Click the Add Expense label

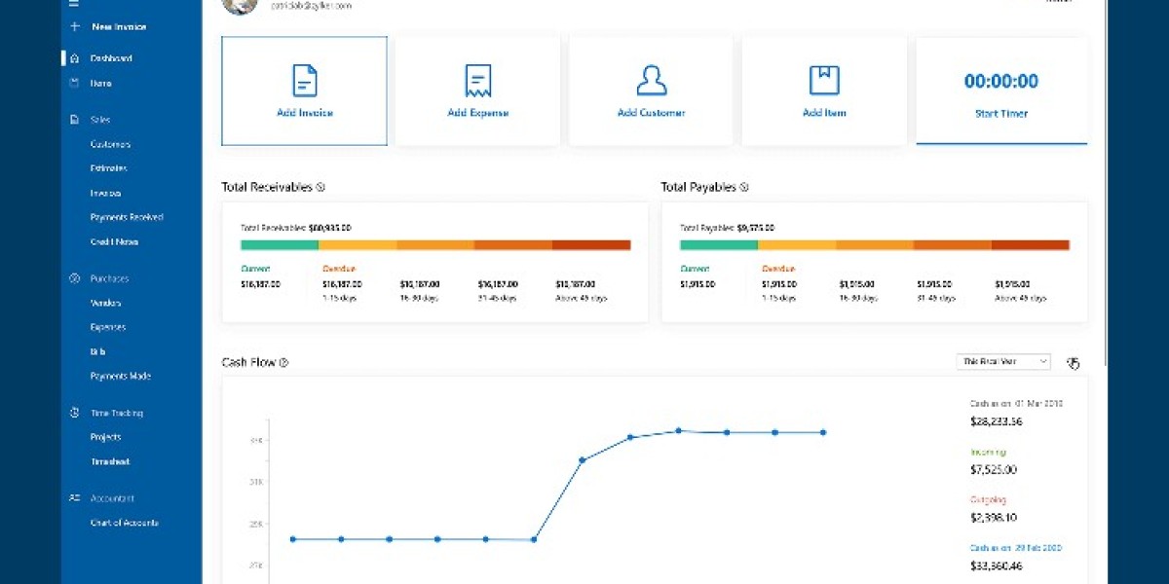point(477,113)
